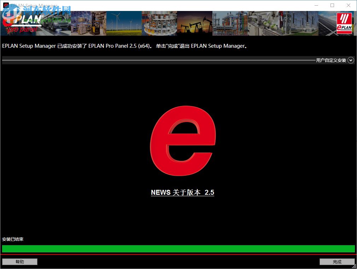Viewport: 357px width, 269px height.
Task: Click the 完成 button to finish setup
Action: click(337, 262)
